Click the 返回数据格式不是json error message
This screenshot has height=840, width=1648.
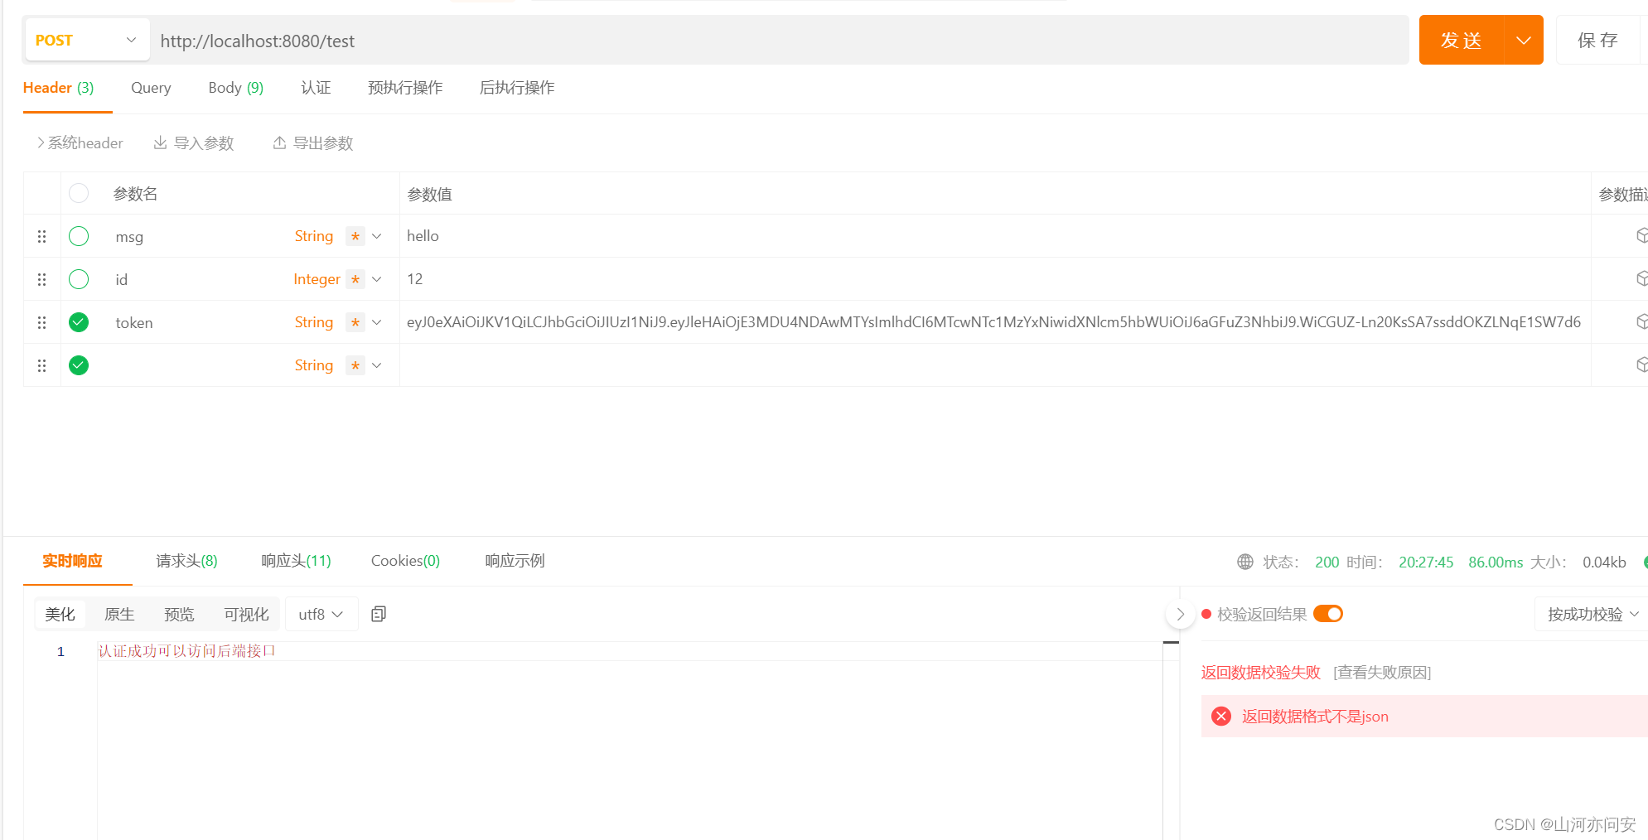tap(1315, 717)
